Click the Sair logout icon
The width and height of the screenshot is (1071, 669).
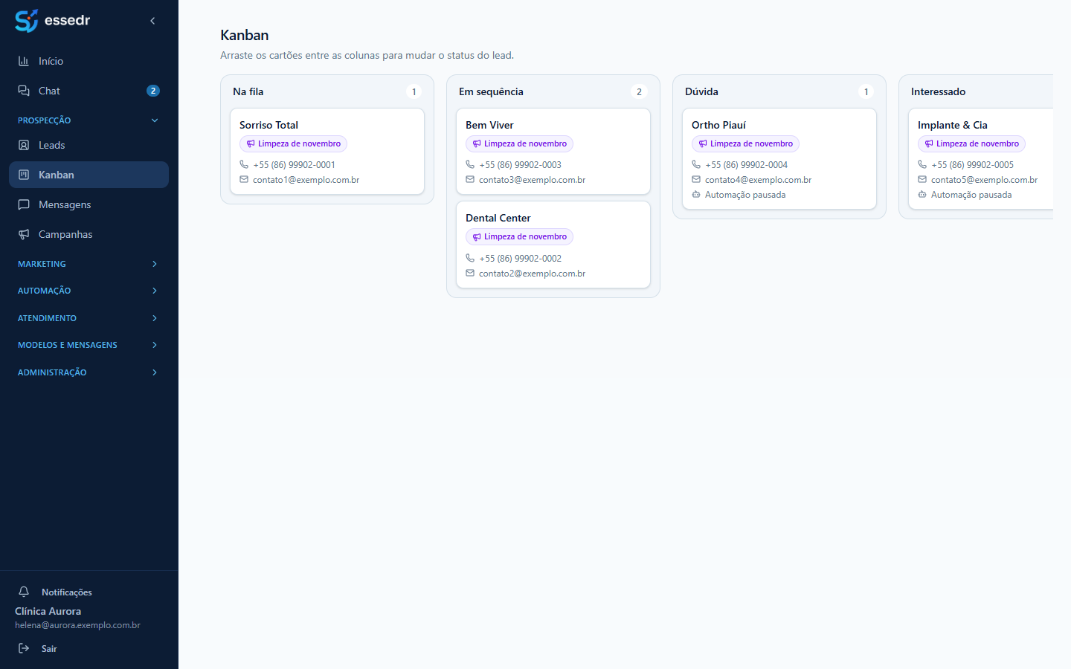point(24,648)
